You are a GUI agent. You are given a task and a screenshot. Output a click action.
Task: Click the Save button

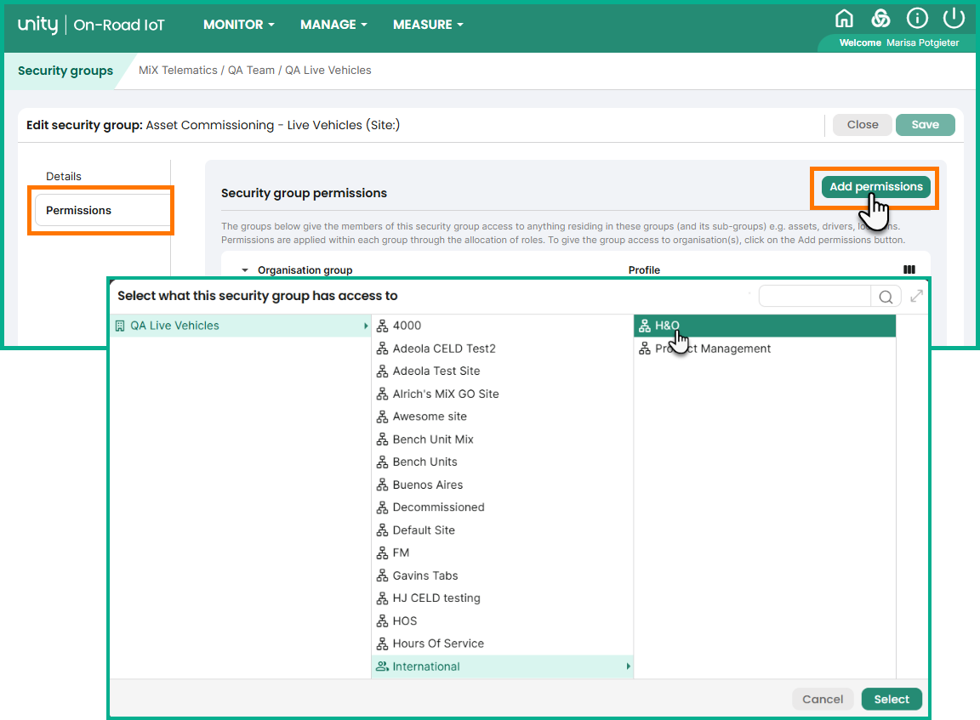(x=925, y=125)
